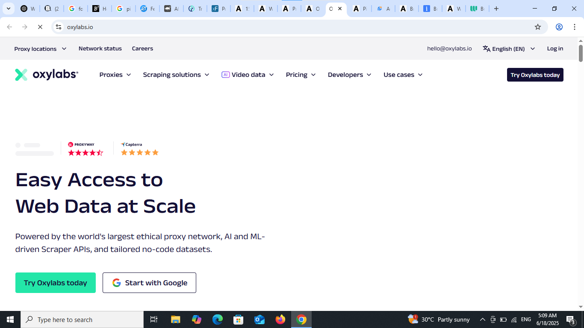Launch Microsoft Edge from the taskbar
Viewport: 584px width, 328px height.
(218, 319)
